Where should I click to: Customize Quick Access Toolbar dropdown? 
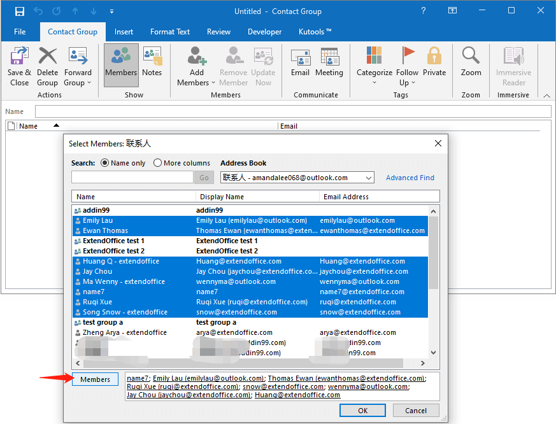(111, 11)
